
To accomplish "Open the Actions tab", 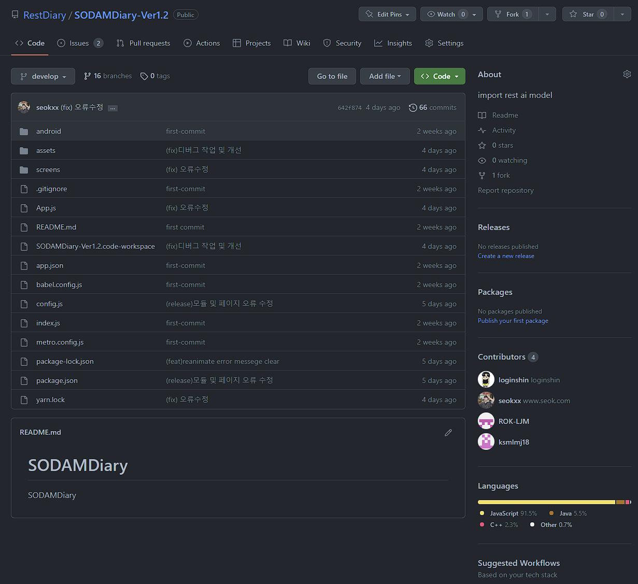I will click(x=202, y=43).
